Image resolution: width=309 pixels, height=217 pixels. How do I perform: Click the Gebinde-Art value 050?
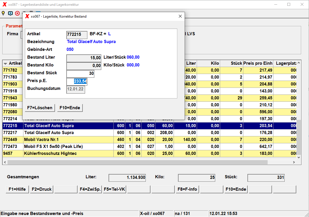point(70,49)
